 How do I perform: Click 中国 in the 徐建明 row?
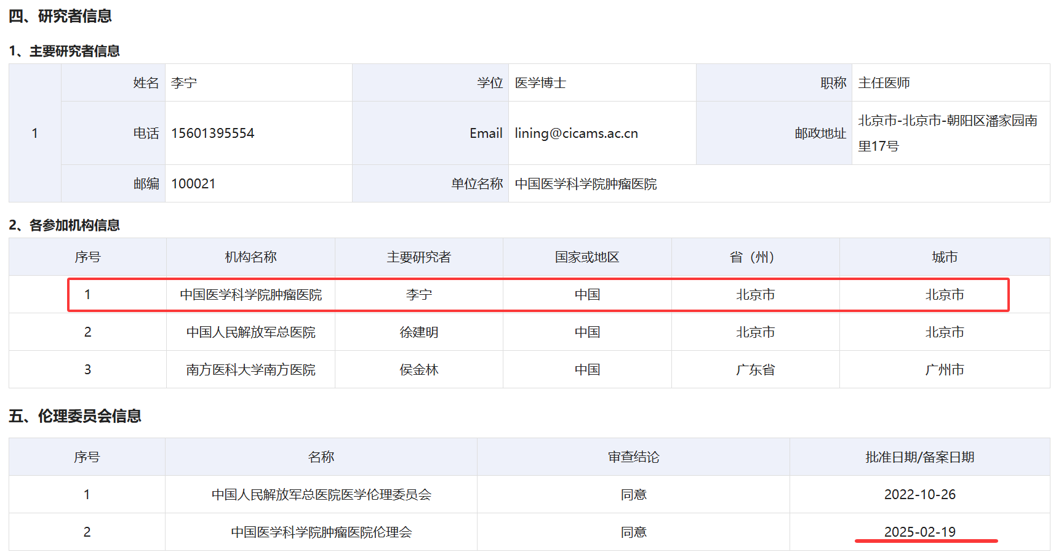coord(587,332)
